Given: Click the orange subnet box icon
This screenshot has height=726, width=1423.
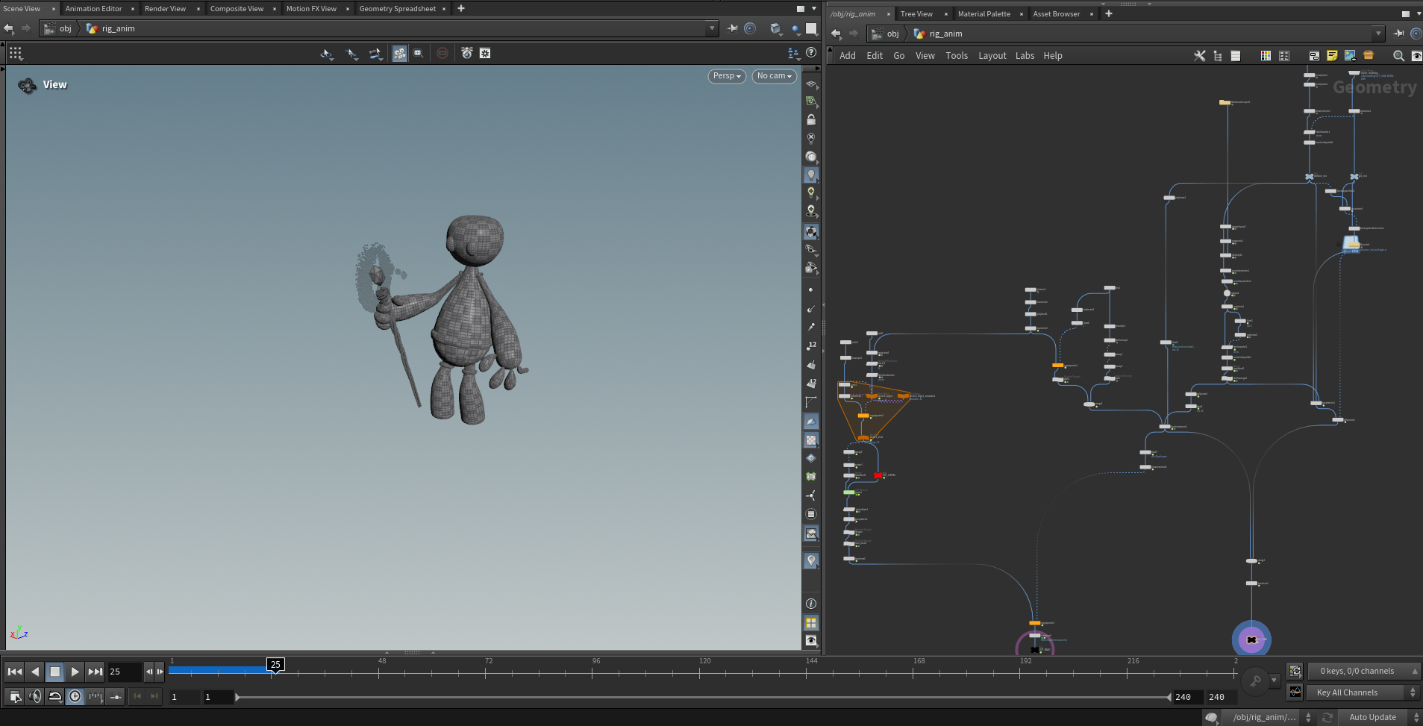Looking at the screenshot, I should point(1369,56).
